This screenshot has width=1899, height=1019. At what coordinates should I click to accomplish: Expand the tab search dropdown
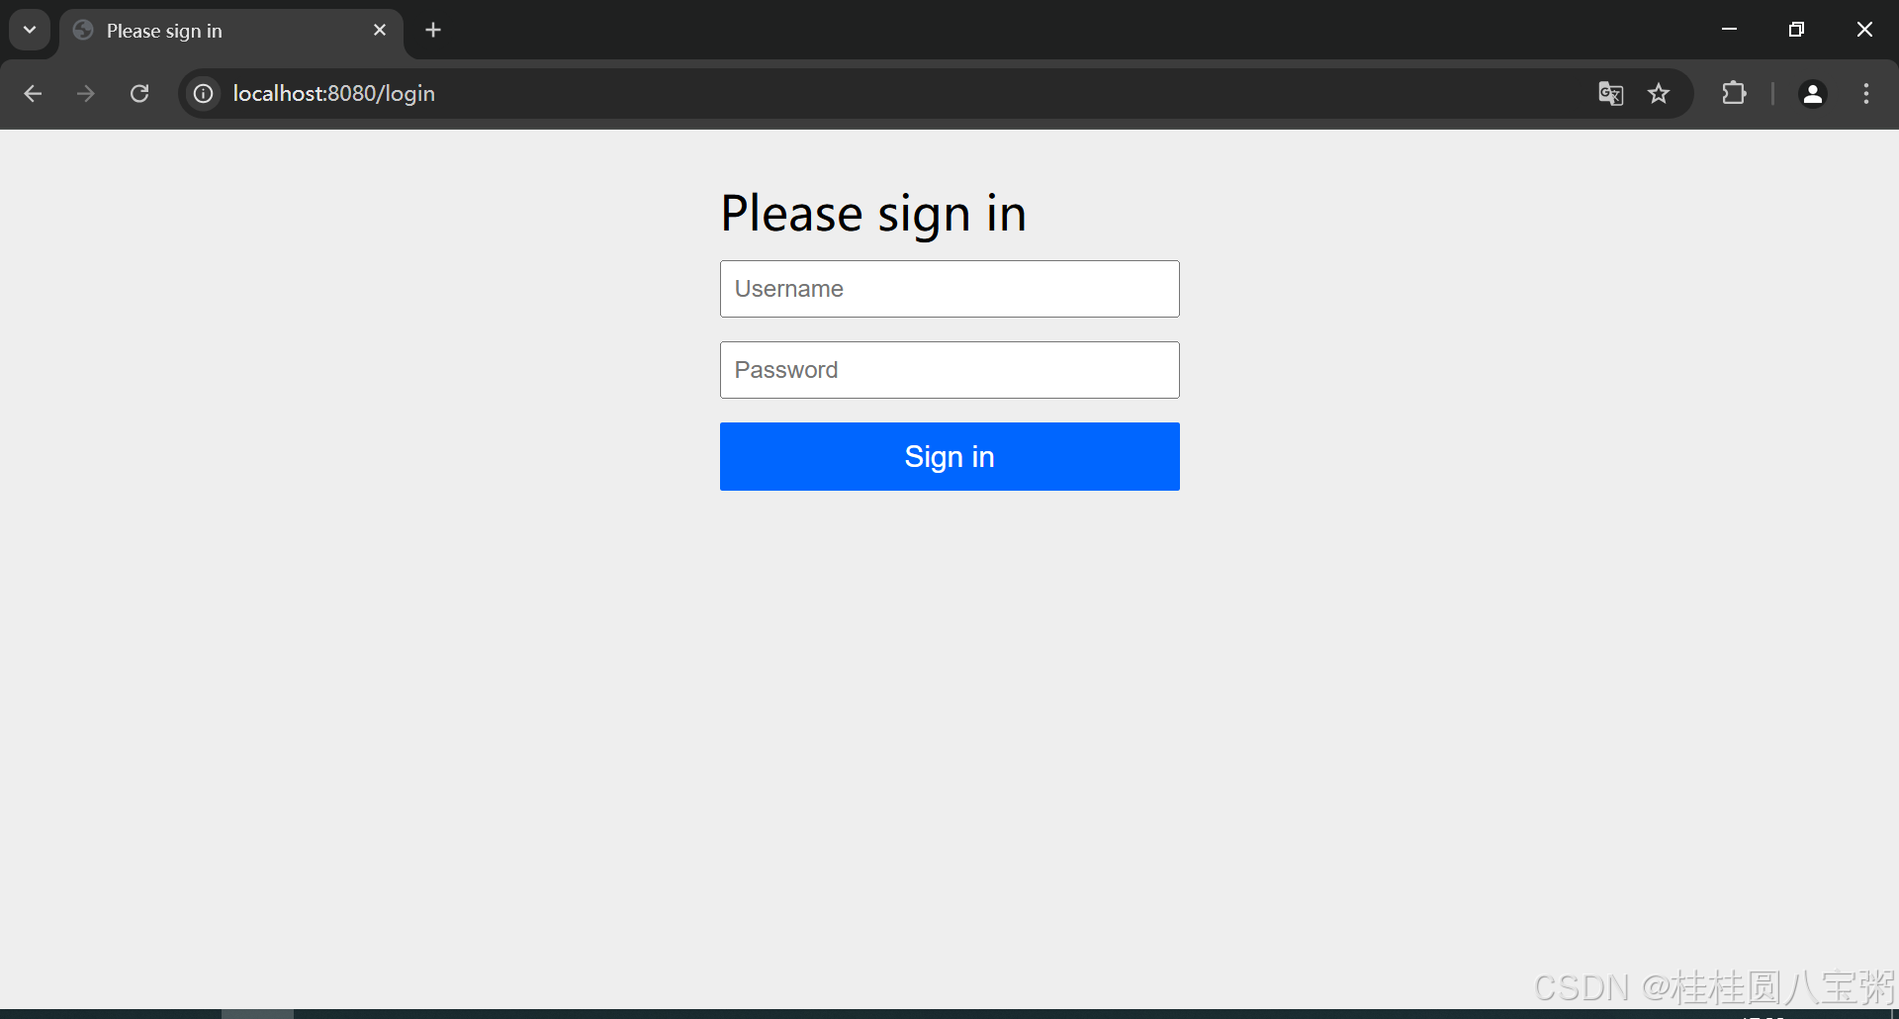point(30,30)
